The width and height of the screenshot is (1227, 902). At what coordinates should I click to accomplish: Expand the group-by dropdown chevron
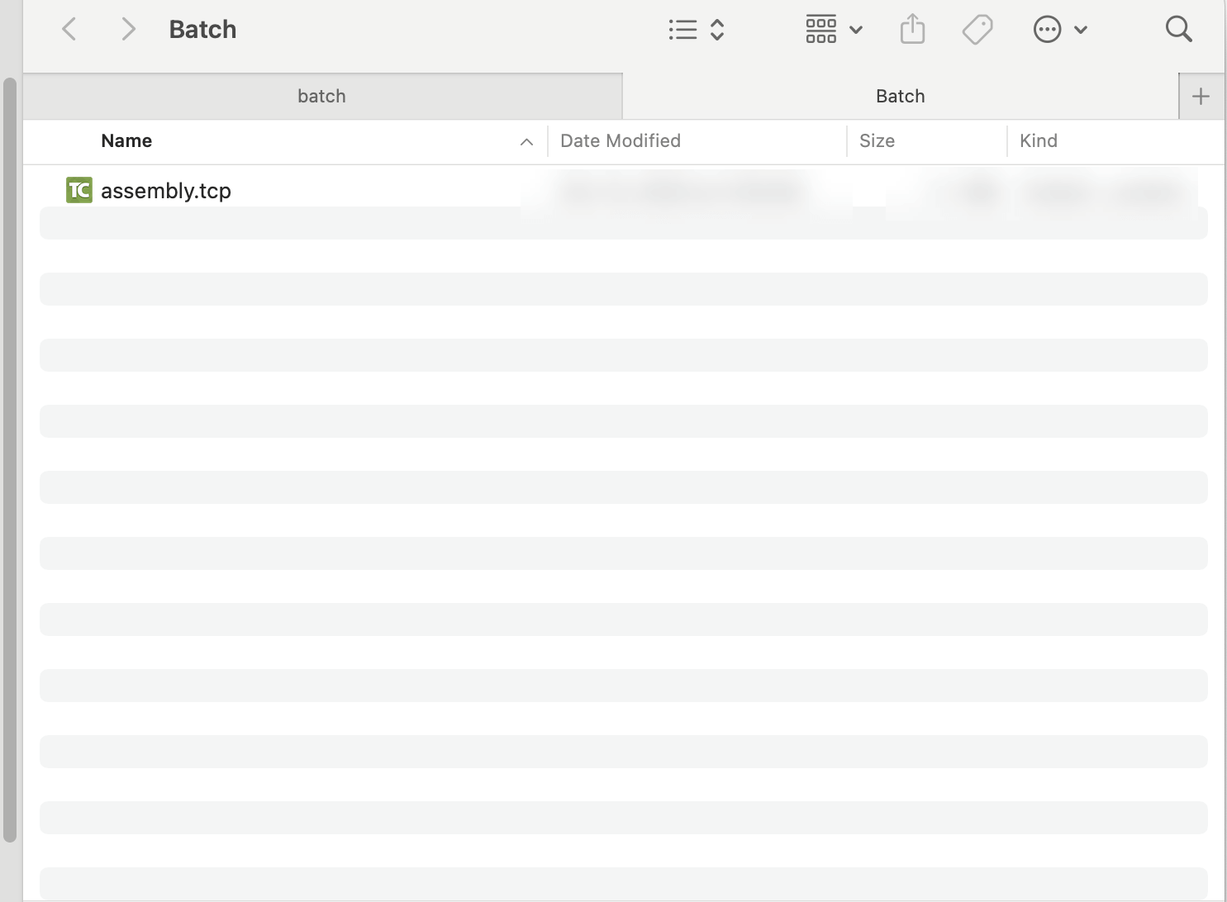(x=856, y=30)
